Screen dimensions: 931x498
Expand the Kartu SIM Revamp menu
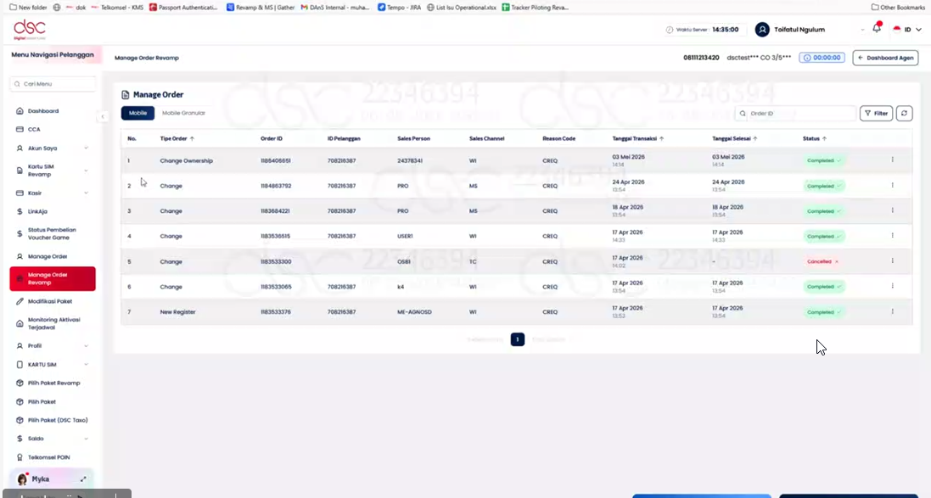point(86,171)
